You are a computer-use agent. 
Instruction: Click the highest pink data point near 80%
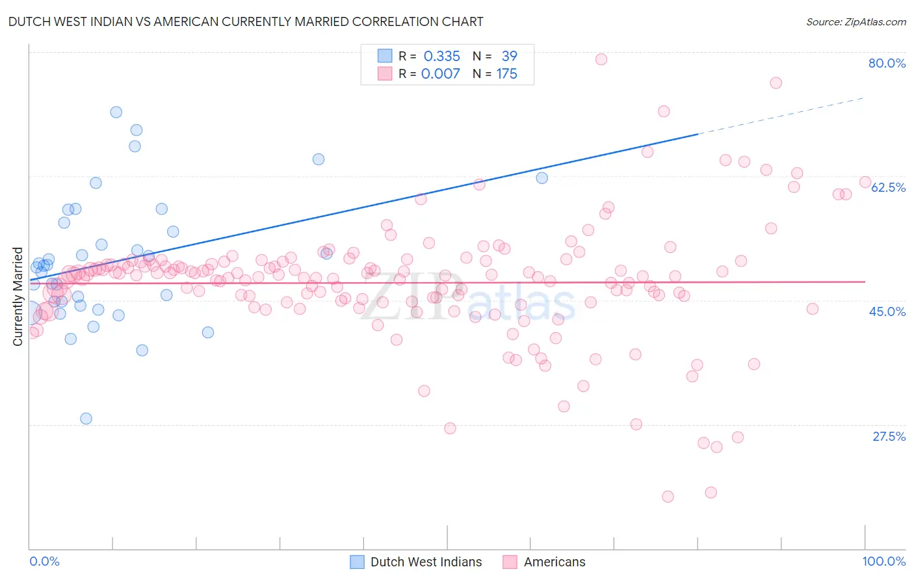(x=601, y=59)
